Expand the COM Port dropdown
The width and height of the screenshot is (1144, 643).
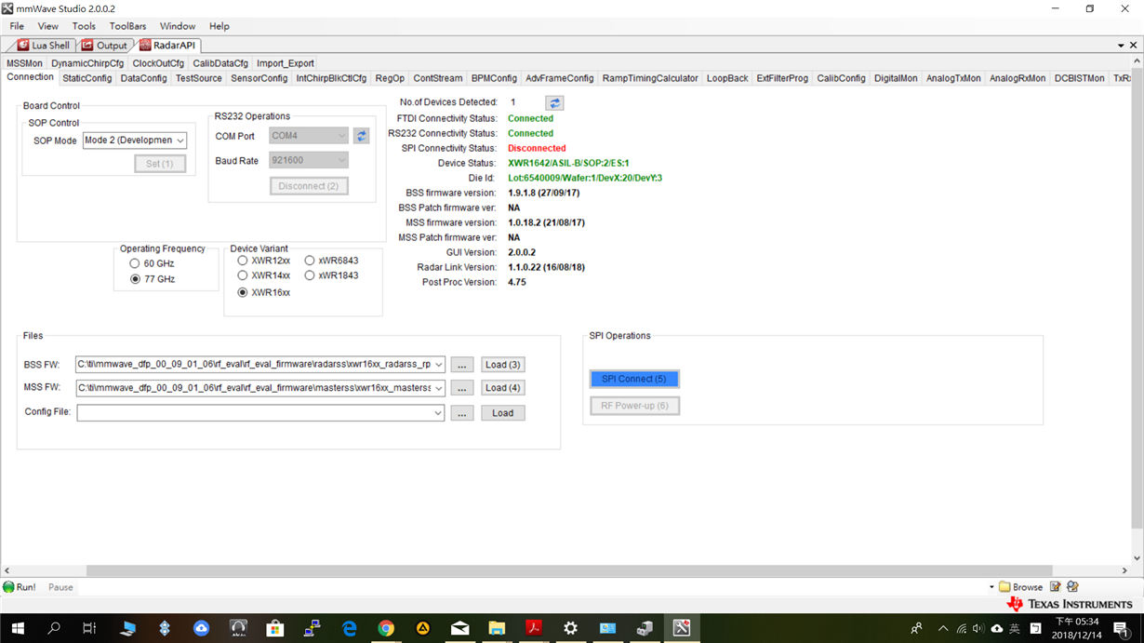pos(341,136)
